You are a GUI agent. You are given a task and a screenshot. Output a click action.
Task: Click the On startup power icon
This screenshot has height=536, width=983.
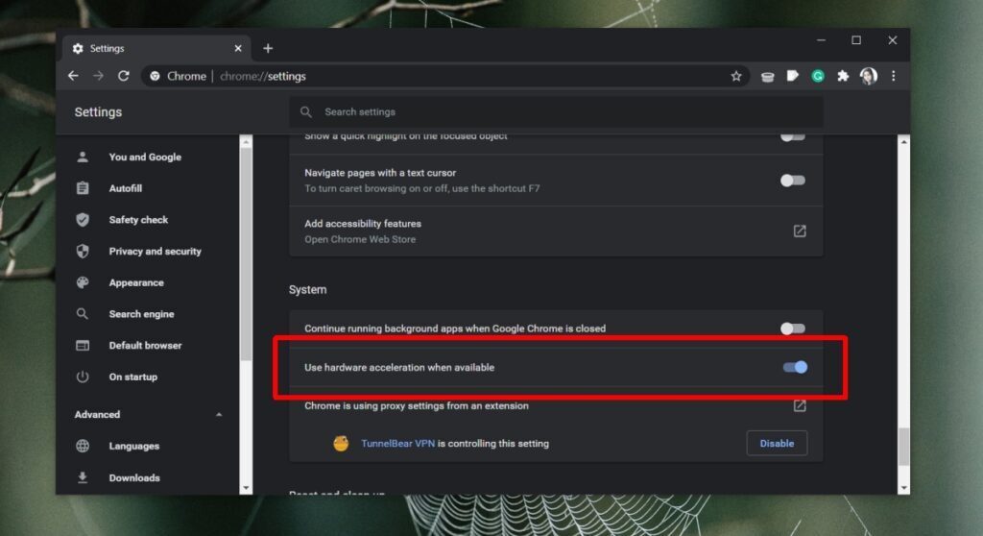pyautogui.click(x=83, y=377)
